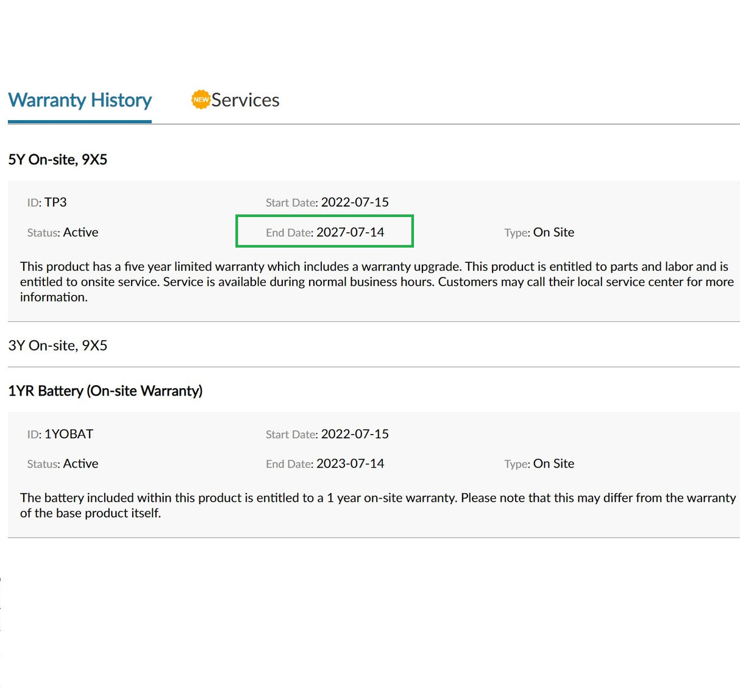The width and height of the screenshot is (740, 687).
Task: Click the 1YOBAT warranty ID
Action: coord(68,434)
